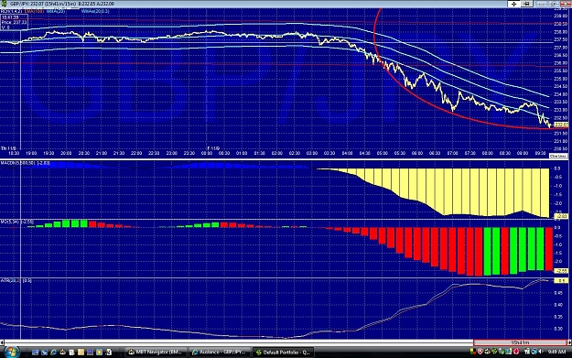Click the media player icon in quick launch
The height and width of the screenshot is (358, 572).
pyautogui.click(x=99, y=353)
